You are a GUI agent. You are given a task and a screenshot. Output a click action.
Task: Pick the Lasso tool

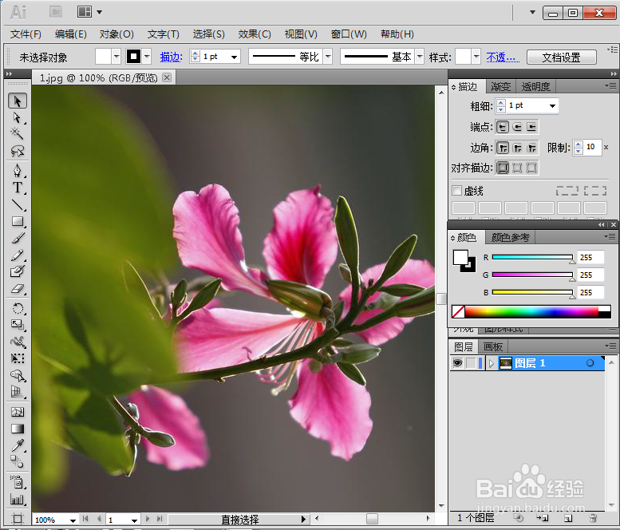pos(18,151)
